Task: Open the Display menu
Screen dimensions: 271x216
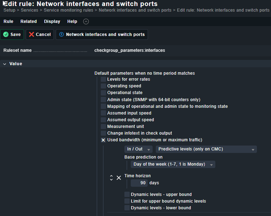Action: tap(52, 21)
